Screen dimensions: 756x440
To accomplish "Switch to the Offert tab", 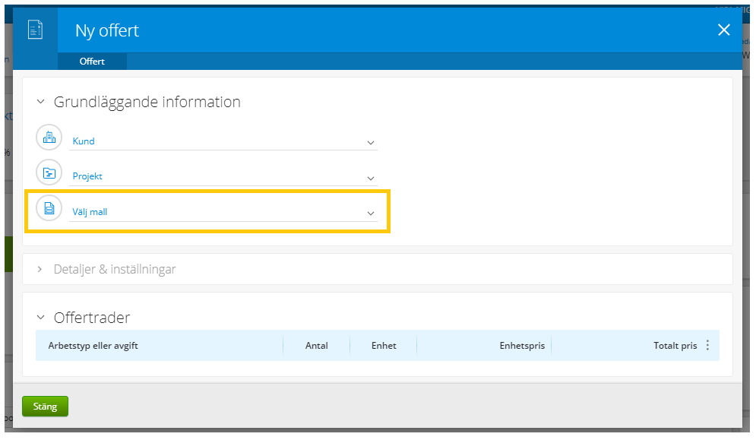I will 92,62.
